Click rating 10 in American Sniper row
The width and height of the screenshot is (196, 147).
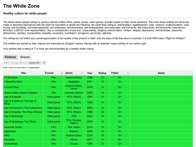point(102,127)
